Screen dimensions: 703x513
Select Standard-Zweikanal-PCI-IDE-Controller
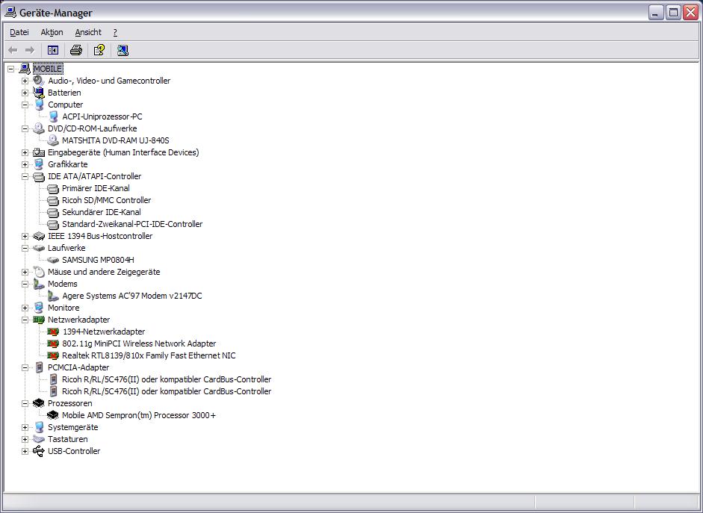pyautogui.click(x=132, y=224)
